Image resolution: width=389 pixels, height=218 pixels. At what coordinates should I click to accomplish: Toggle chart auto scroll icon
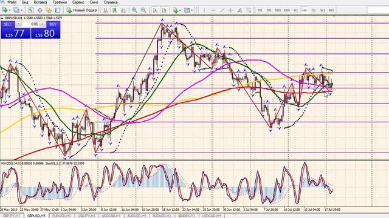(x=156, y=10)
